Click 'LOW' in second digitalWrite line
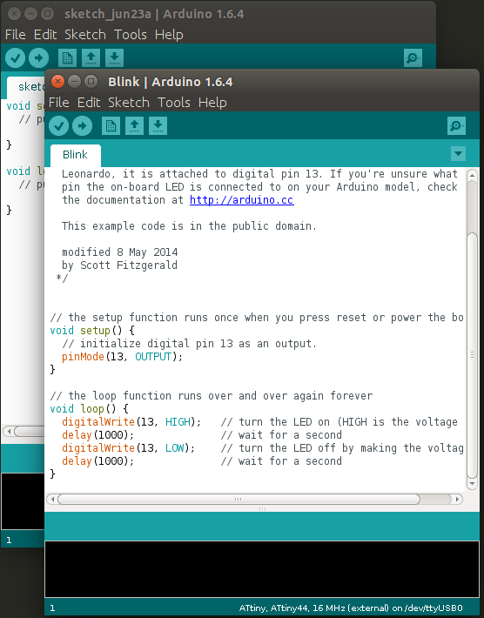484x618 pixels. pos(175,447)
